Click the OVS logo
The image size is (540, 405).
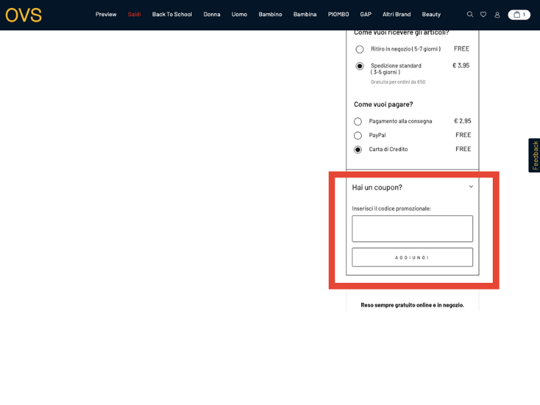[24, 15]
